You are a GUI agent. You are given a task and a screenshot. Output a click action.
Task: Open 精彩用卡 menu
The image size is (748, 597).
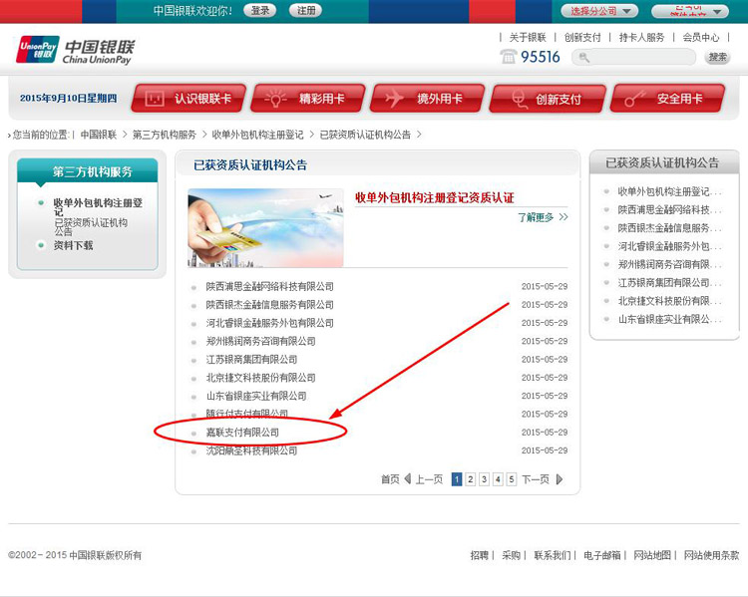pyautogui.click(x=308, y=99)
